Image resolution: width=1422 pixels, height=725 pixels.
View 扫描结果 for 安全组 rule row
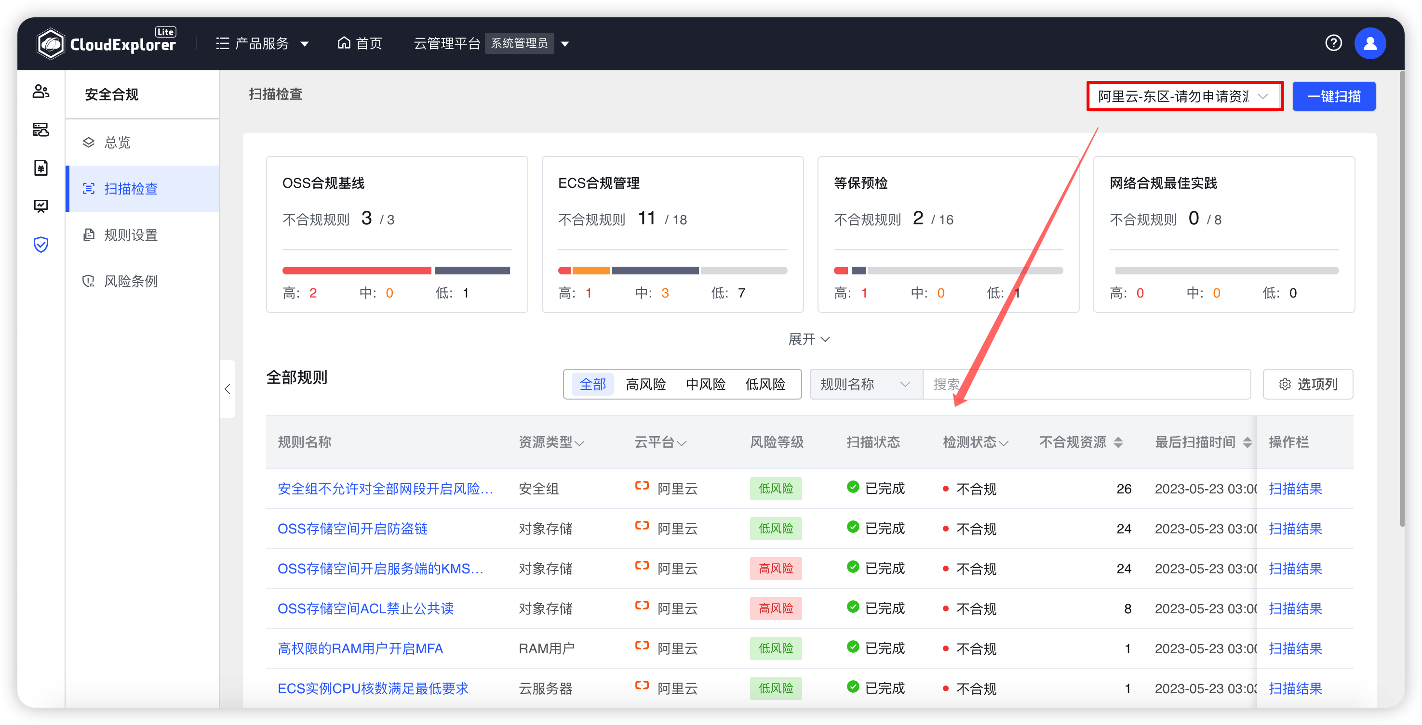1295,489
